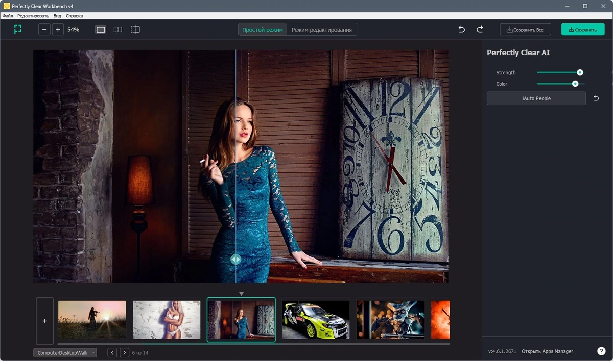Open the help question mark icon
Image resolution: width=613 pixels, height=361 pixels.
click(x=601, y=351)
